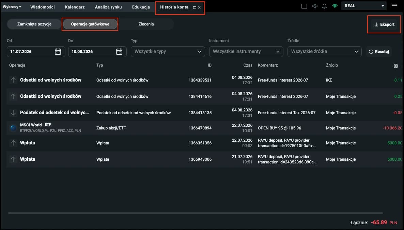Close the Historia konta tab

pyautogui.click(x=199, y=7)
